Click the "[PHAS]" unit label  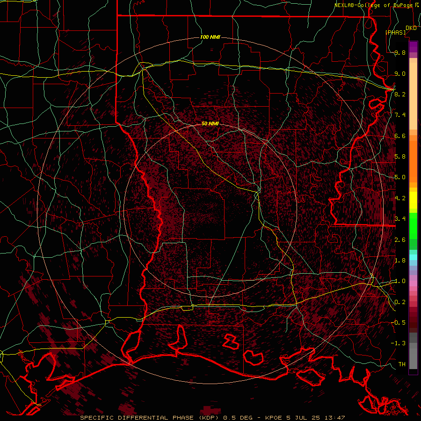[396, 32]
